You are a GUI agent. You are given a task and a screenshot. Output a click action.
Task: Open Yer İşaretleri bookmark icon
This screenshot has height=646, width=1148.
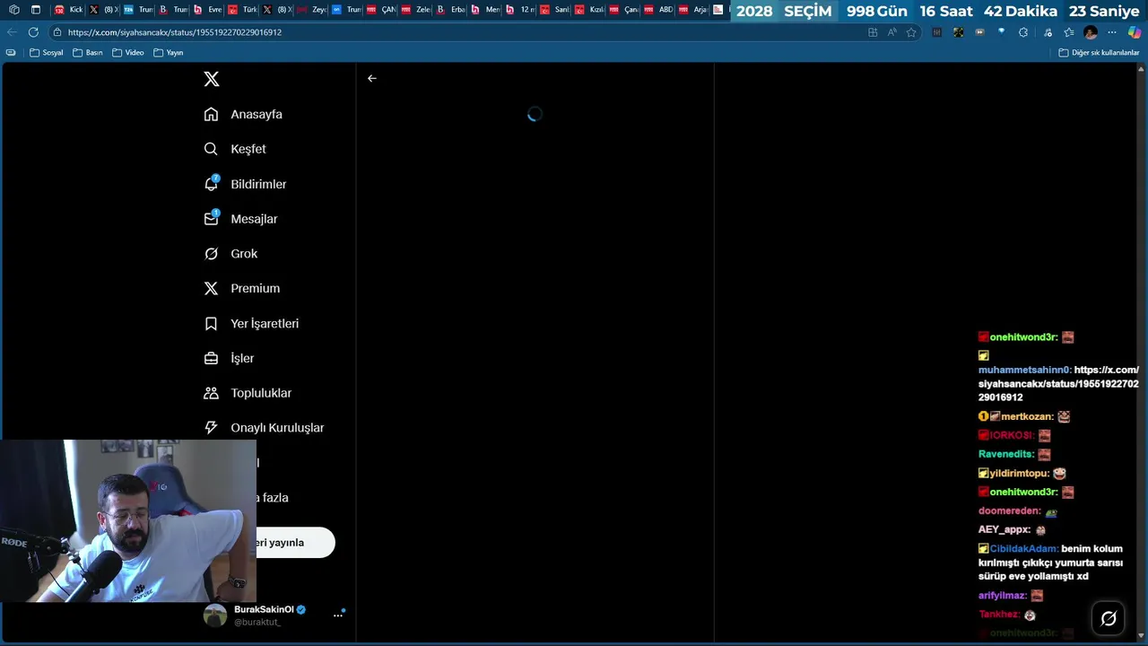[211, 323]
